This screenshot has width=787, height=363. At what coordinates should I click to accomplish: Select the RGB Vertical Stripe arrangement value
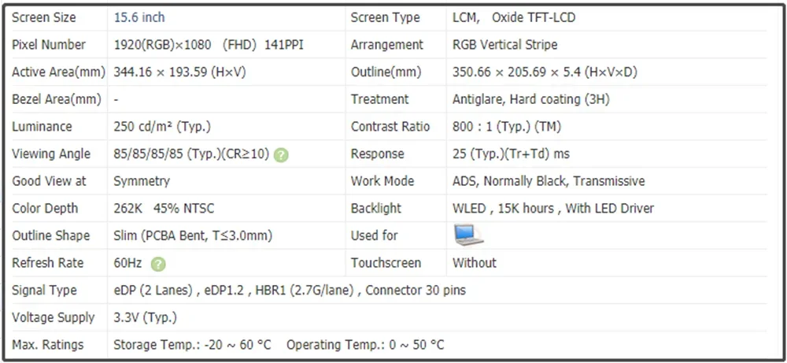click(505, 45)
